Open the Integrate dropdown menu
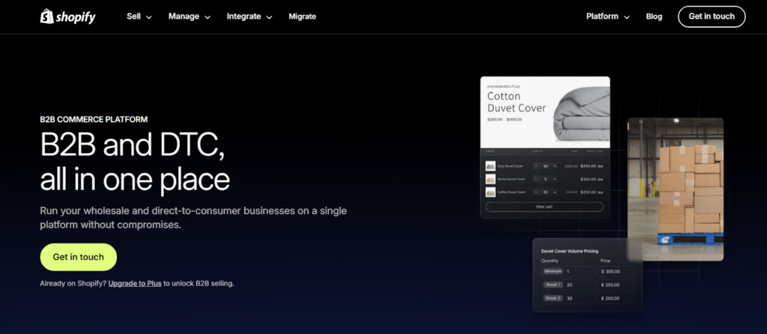Image resolution: width=767 pixels, height=334 pixels. [249, 16]
